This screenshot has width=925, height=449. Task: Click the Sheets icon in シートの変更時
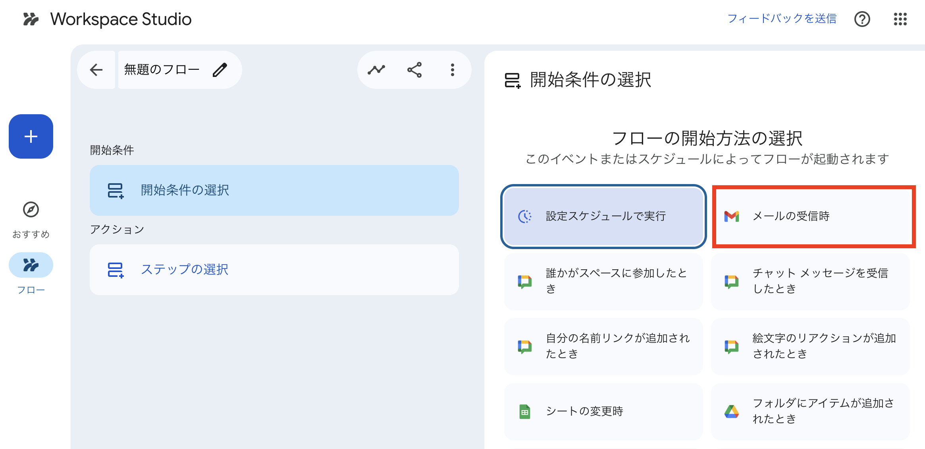coord(525,412)
